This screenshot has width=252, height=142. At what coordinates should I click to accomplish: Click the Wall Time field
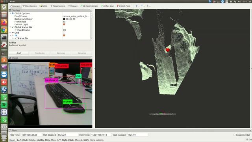coord(101,135)
